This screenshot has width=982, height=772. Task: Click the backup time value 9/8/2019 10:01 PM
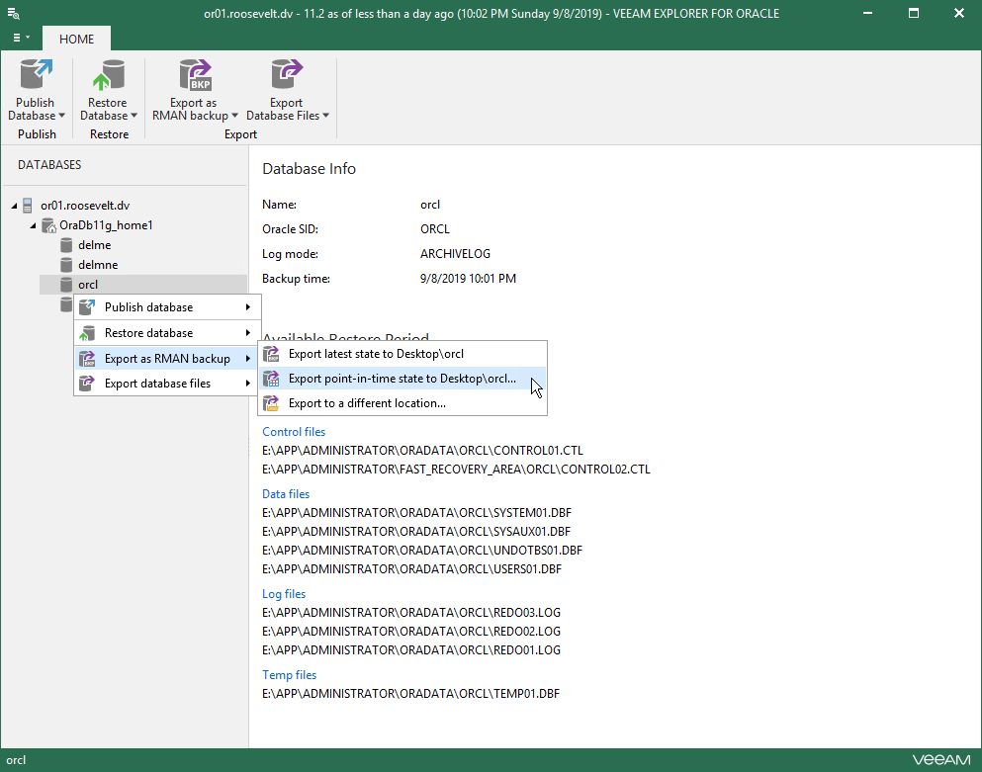pyautogui.click(x=468, y=279)
